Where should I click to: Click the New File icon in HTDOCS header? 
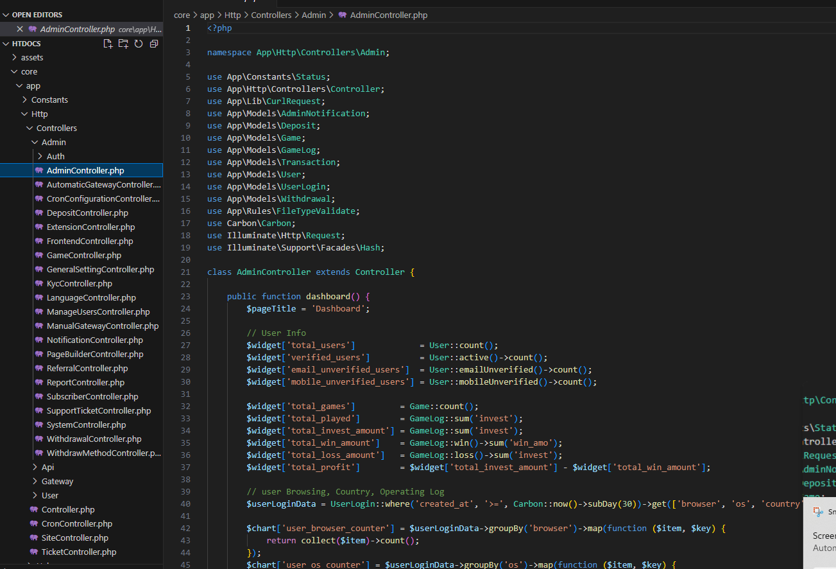[108, 44]
